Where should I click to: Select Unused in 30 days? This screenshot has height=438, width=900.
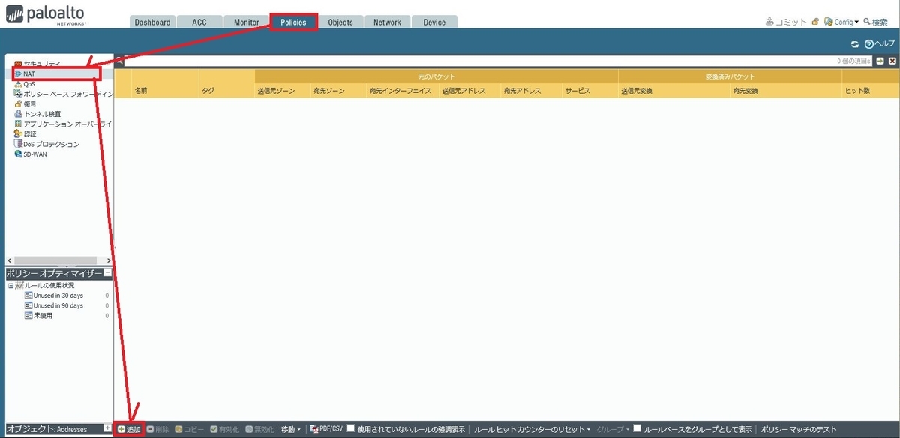[54, 295]
